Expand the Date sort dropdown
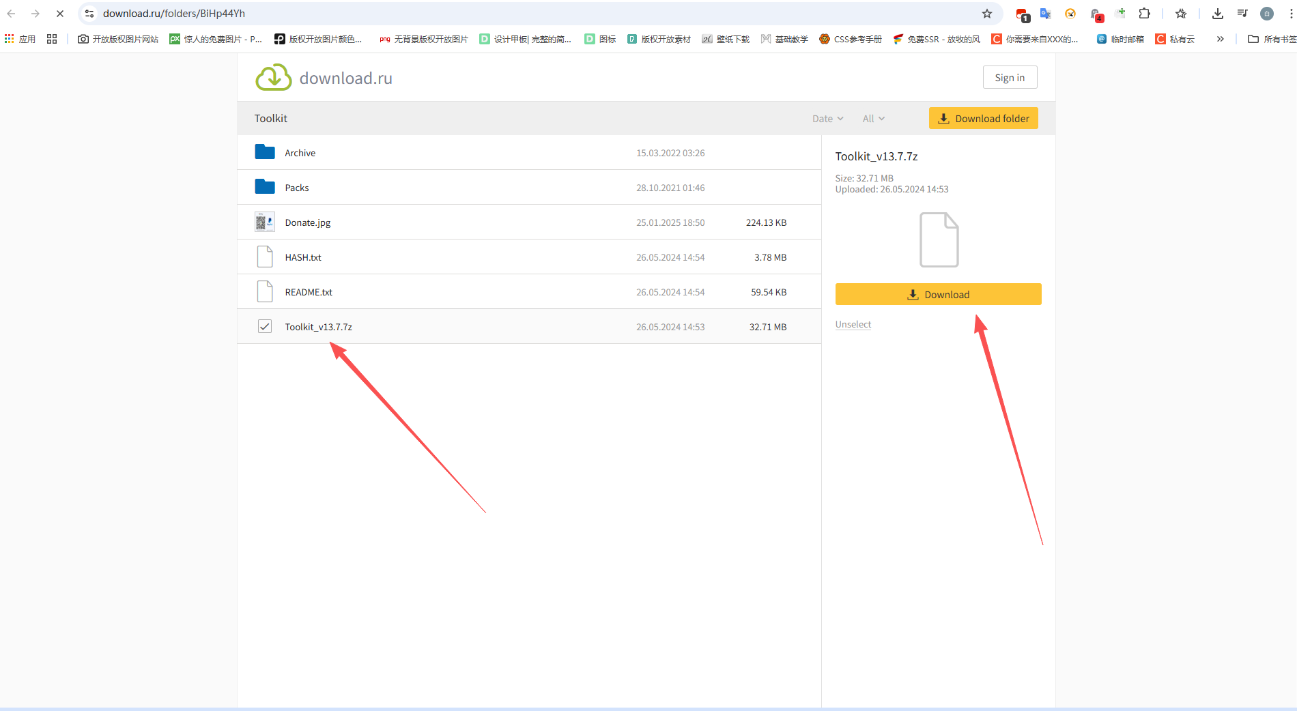Viewport: 1297px width, 711px height. coord(827,119)
